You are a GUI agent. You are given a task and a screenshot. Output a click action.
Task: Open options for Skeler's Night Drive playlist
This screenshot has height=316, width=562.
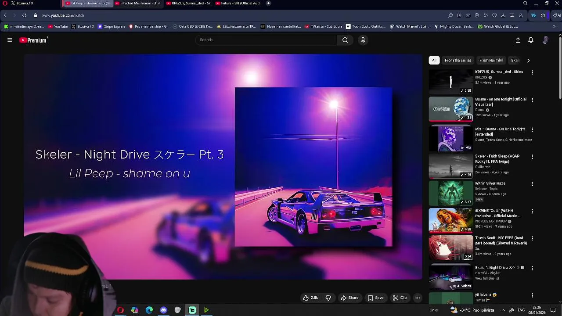coord(533,268)
